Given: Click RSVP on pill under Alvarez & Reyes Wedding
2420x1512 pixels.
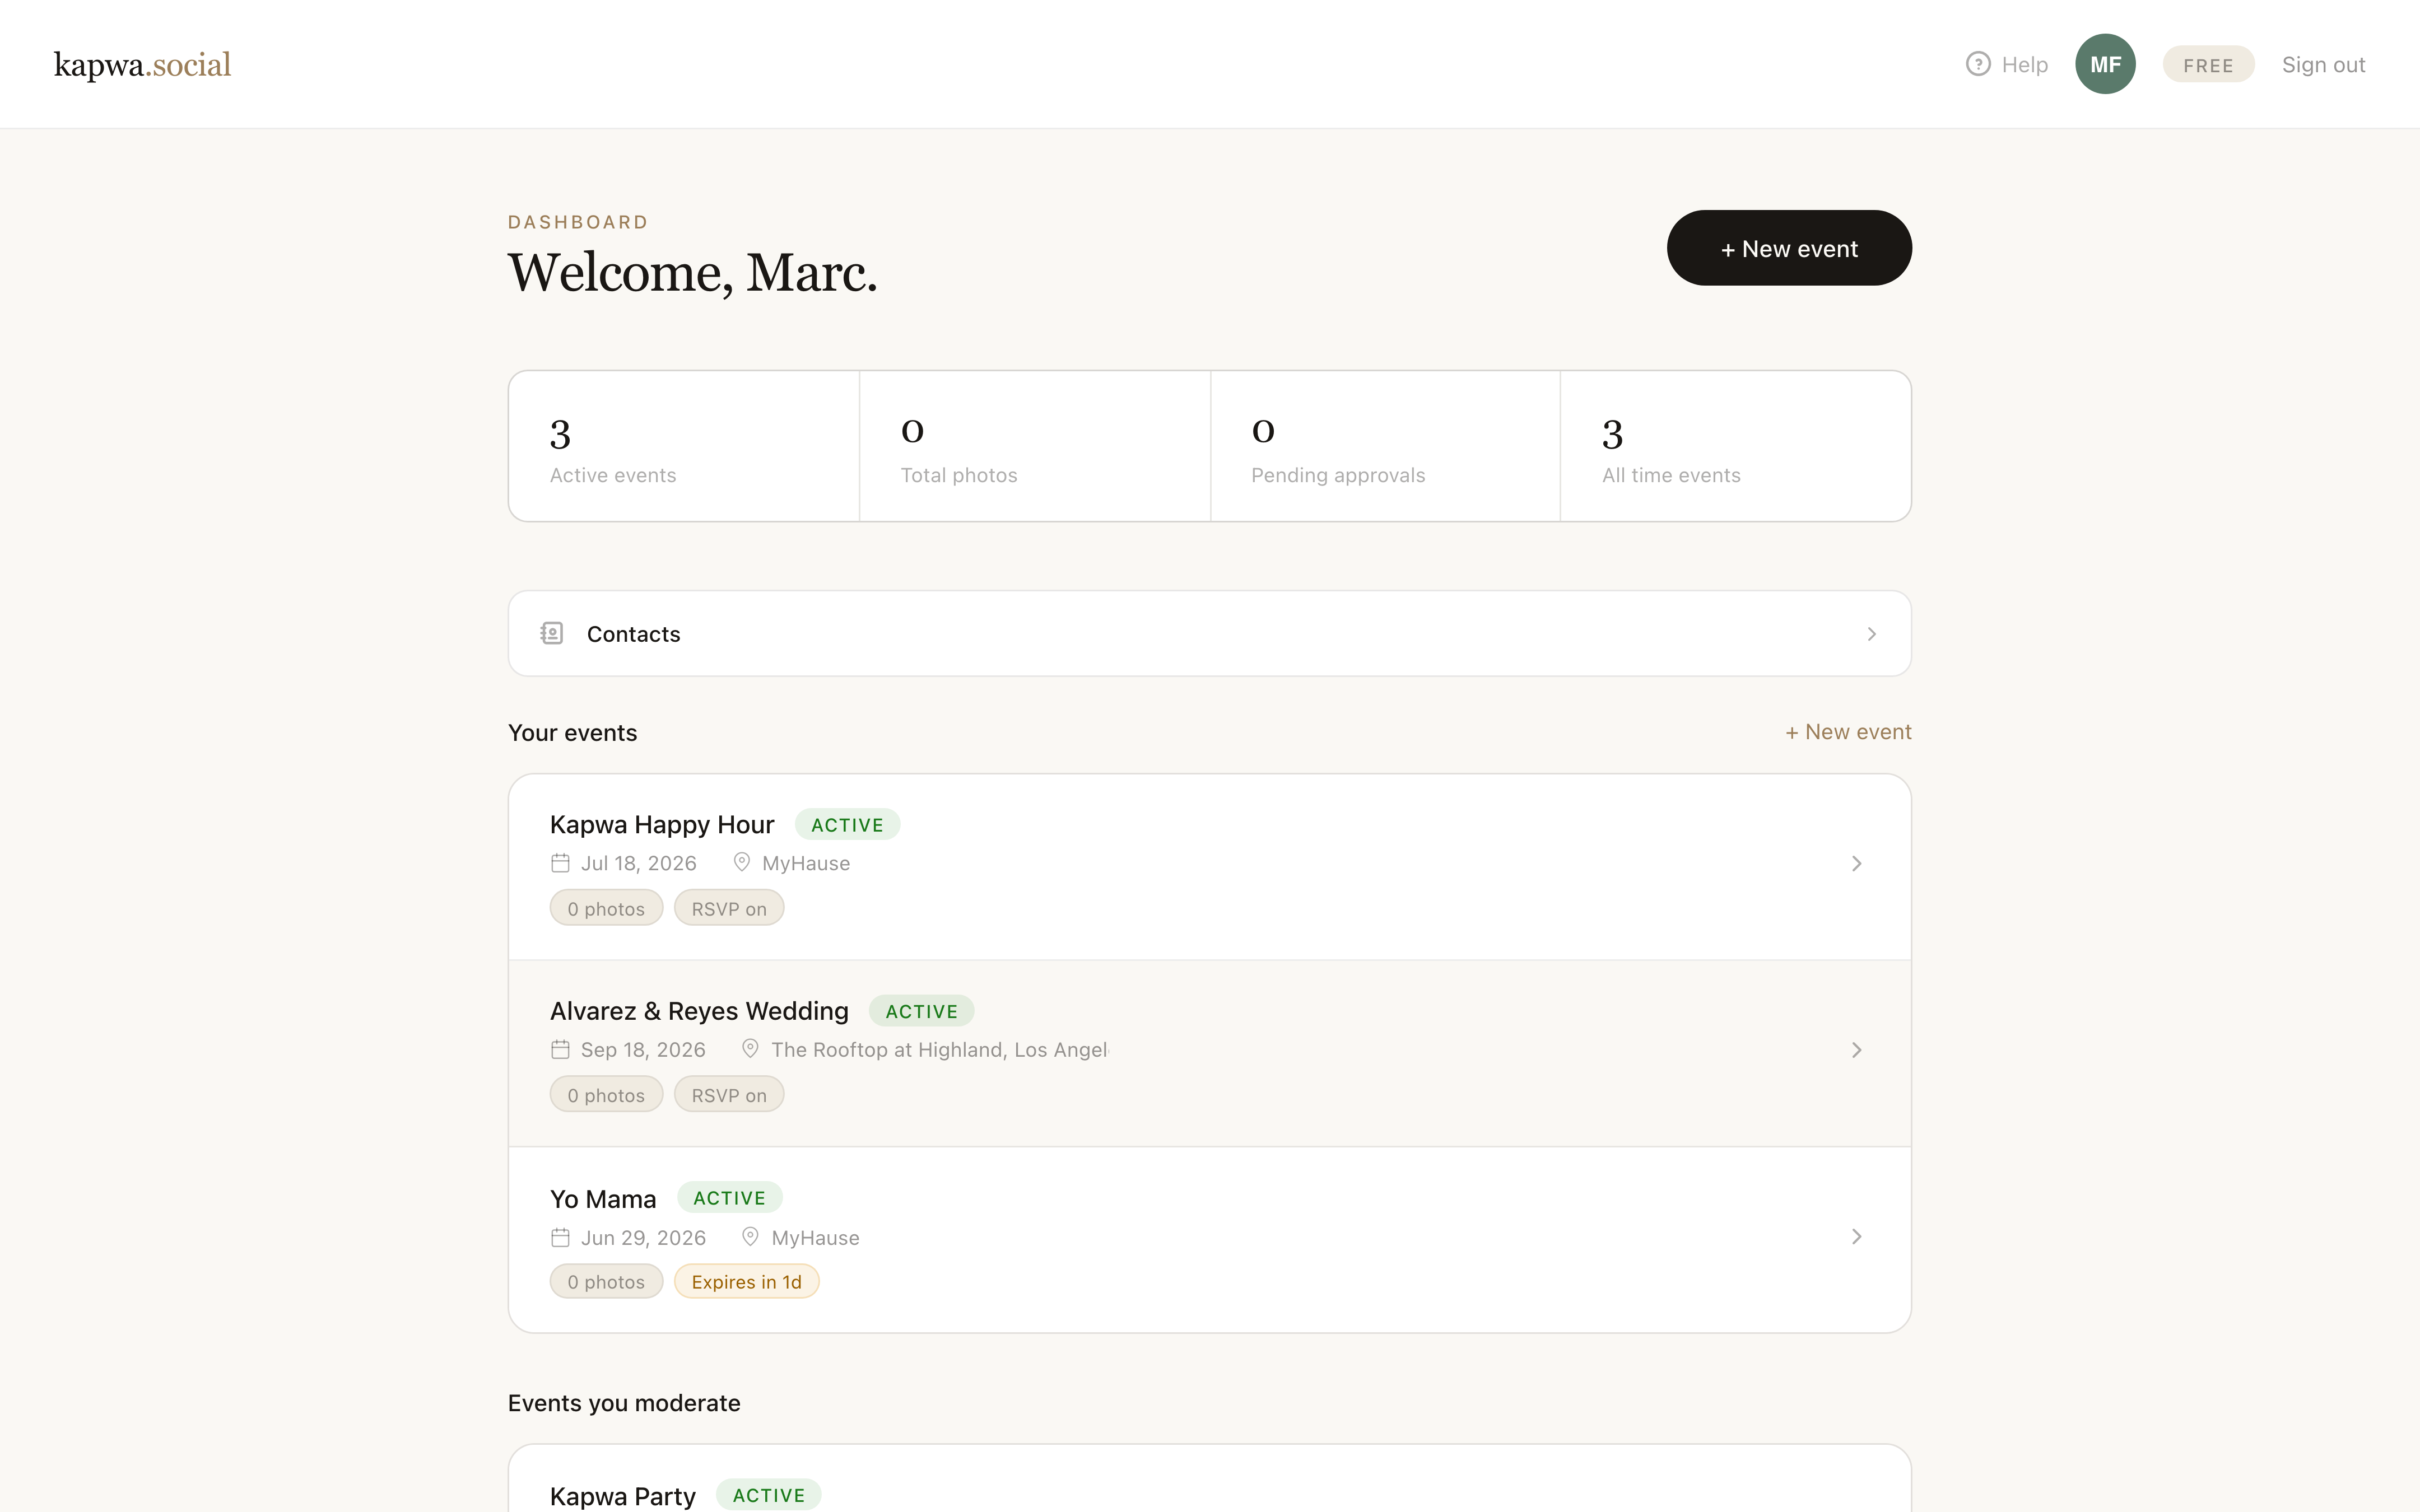Looking at the screenshot, I should coord(729,1095).
